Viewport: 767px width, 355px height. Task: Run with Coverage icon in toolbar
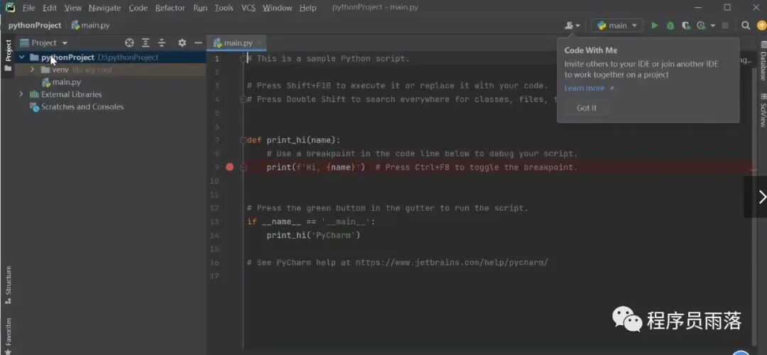(x=686, y=26)
